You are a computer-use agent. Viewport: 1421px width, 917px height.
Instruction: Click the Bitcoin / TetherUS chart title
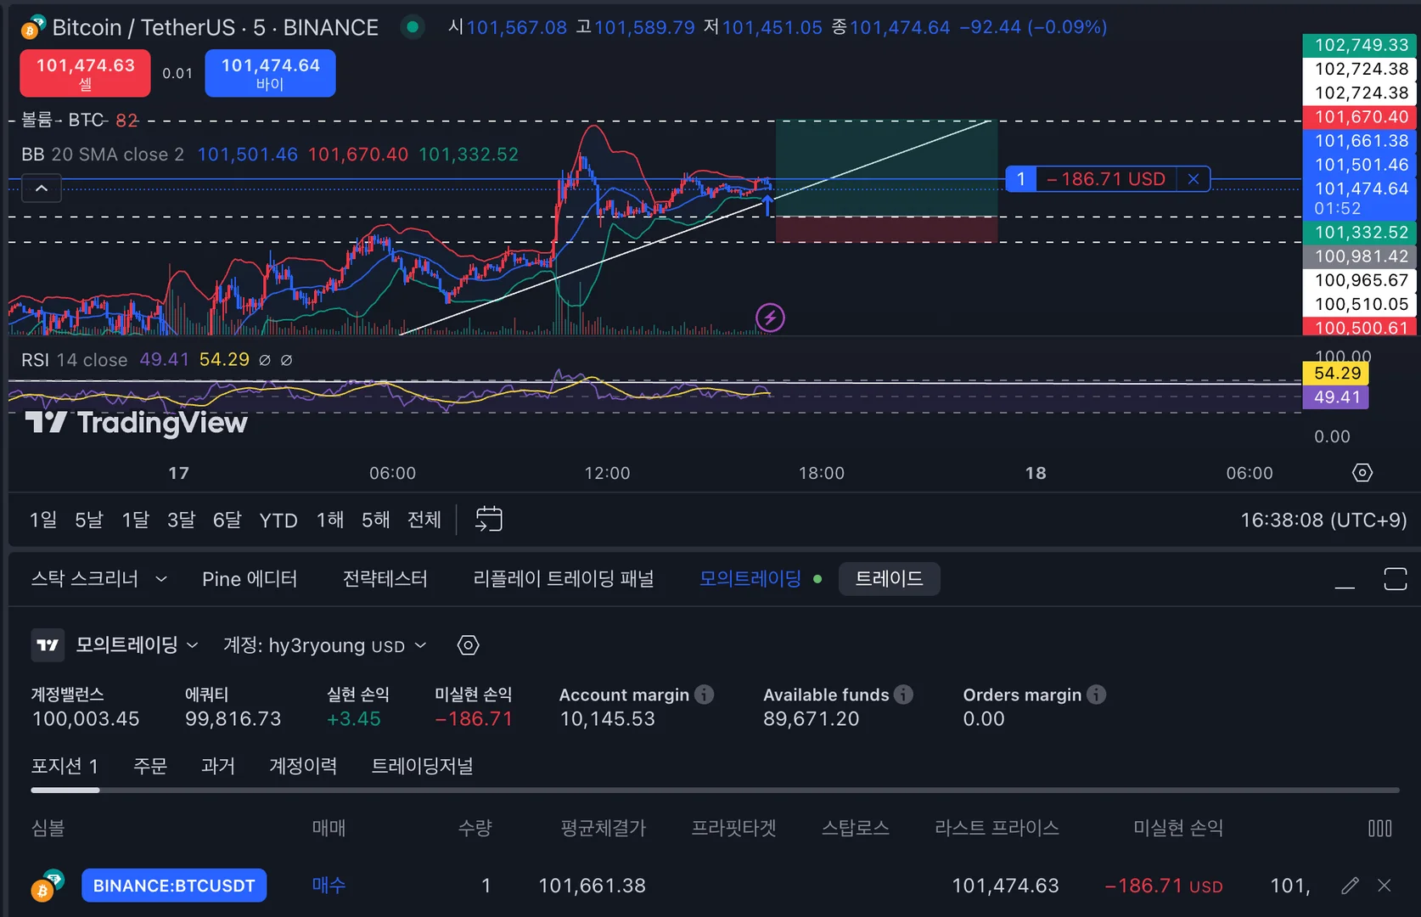[216, 28]
